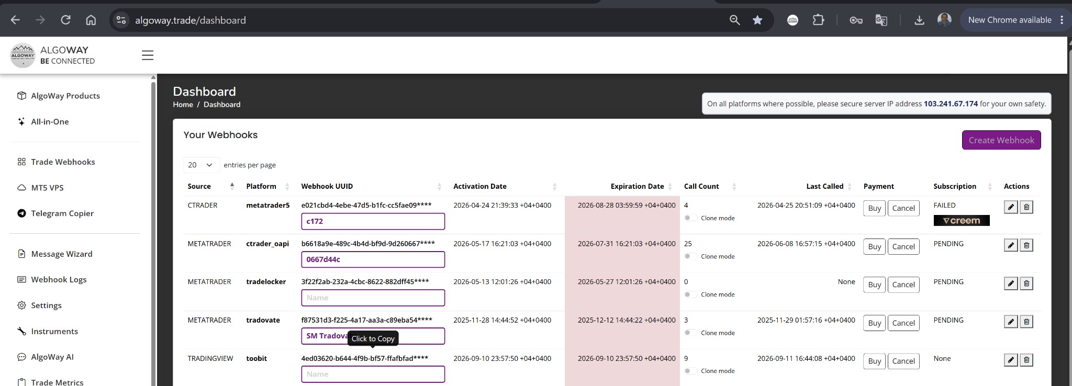The image size is (1072, 386).
Task: Open the Chrome extensions puzzle icon
Action: 818,20
